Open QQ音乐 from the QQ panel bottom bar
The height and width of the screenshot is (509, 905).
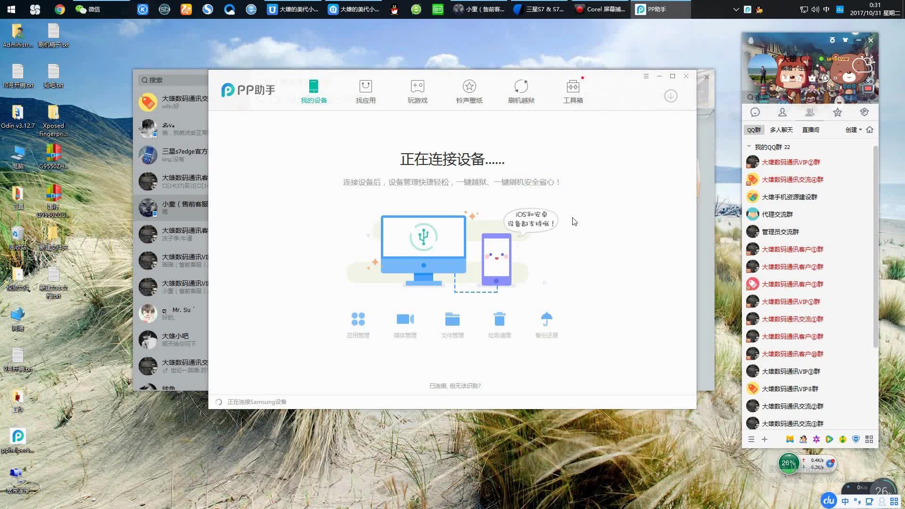[x=843, y=439]
